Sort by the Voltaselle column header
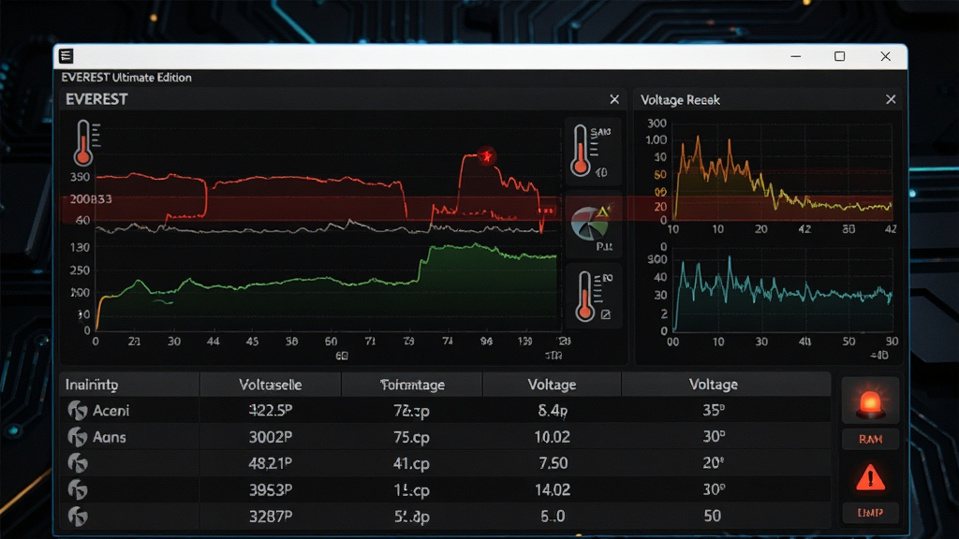This screenshot has width=959, height=539. click(271, 385)
